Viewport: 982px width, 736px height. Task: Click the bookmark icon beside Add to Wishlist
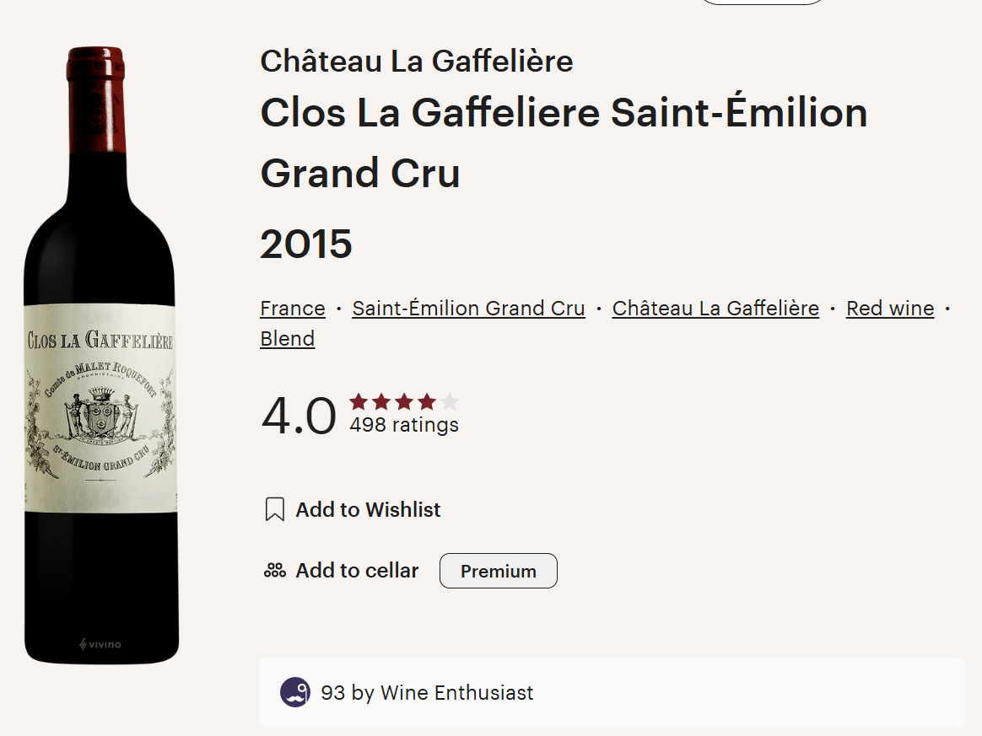point(274,509)
